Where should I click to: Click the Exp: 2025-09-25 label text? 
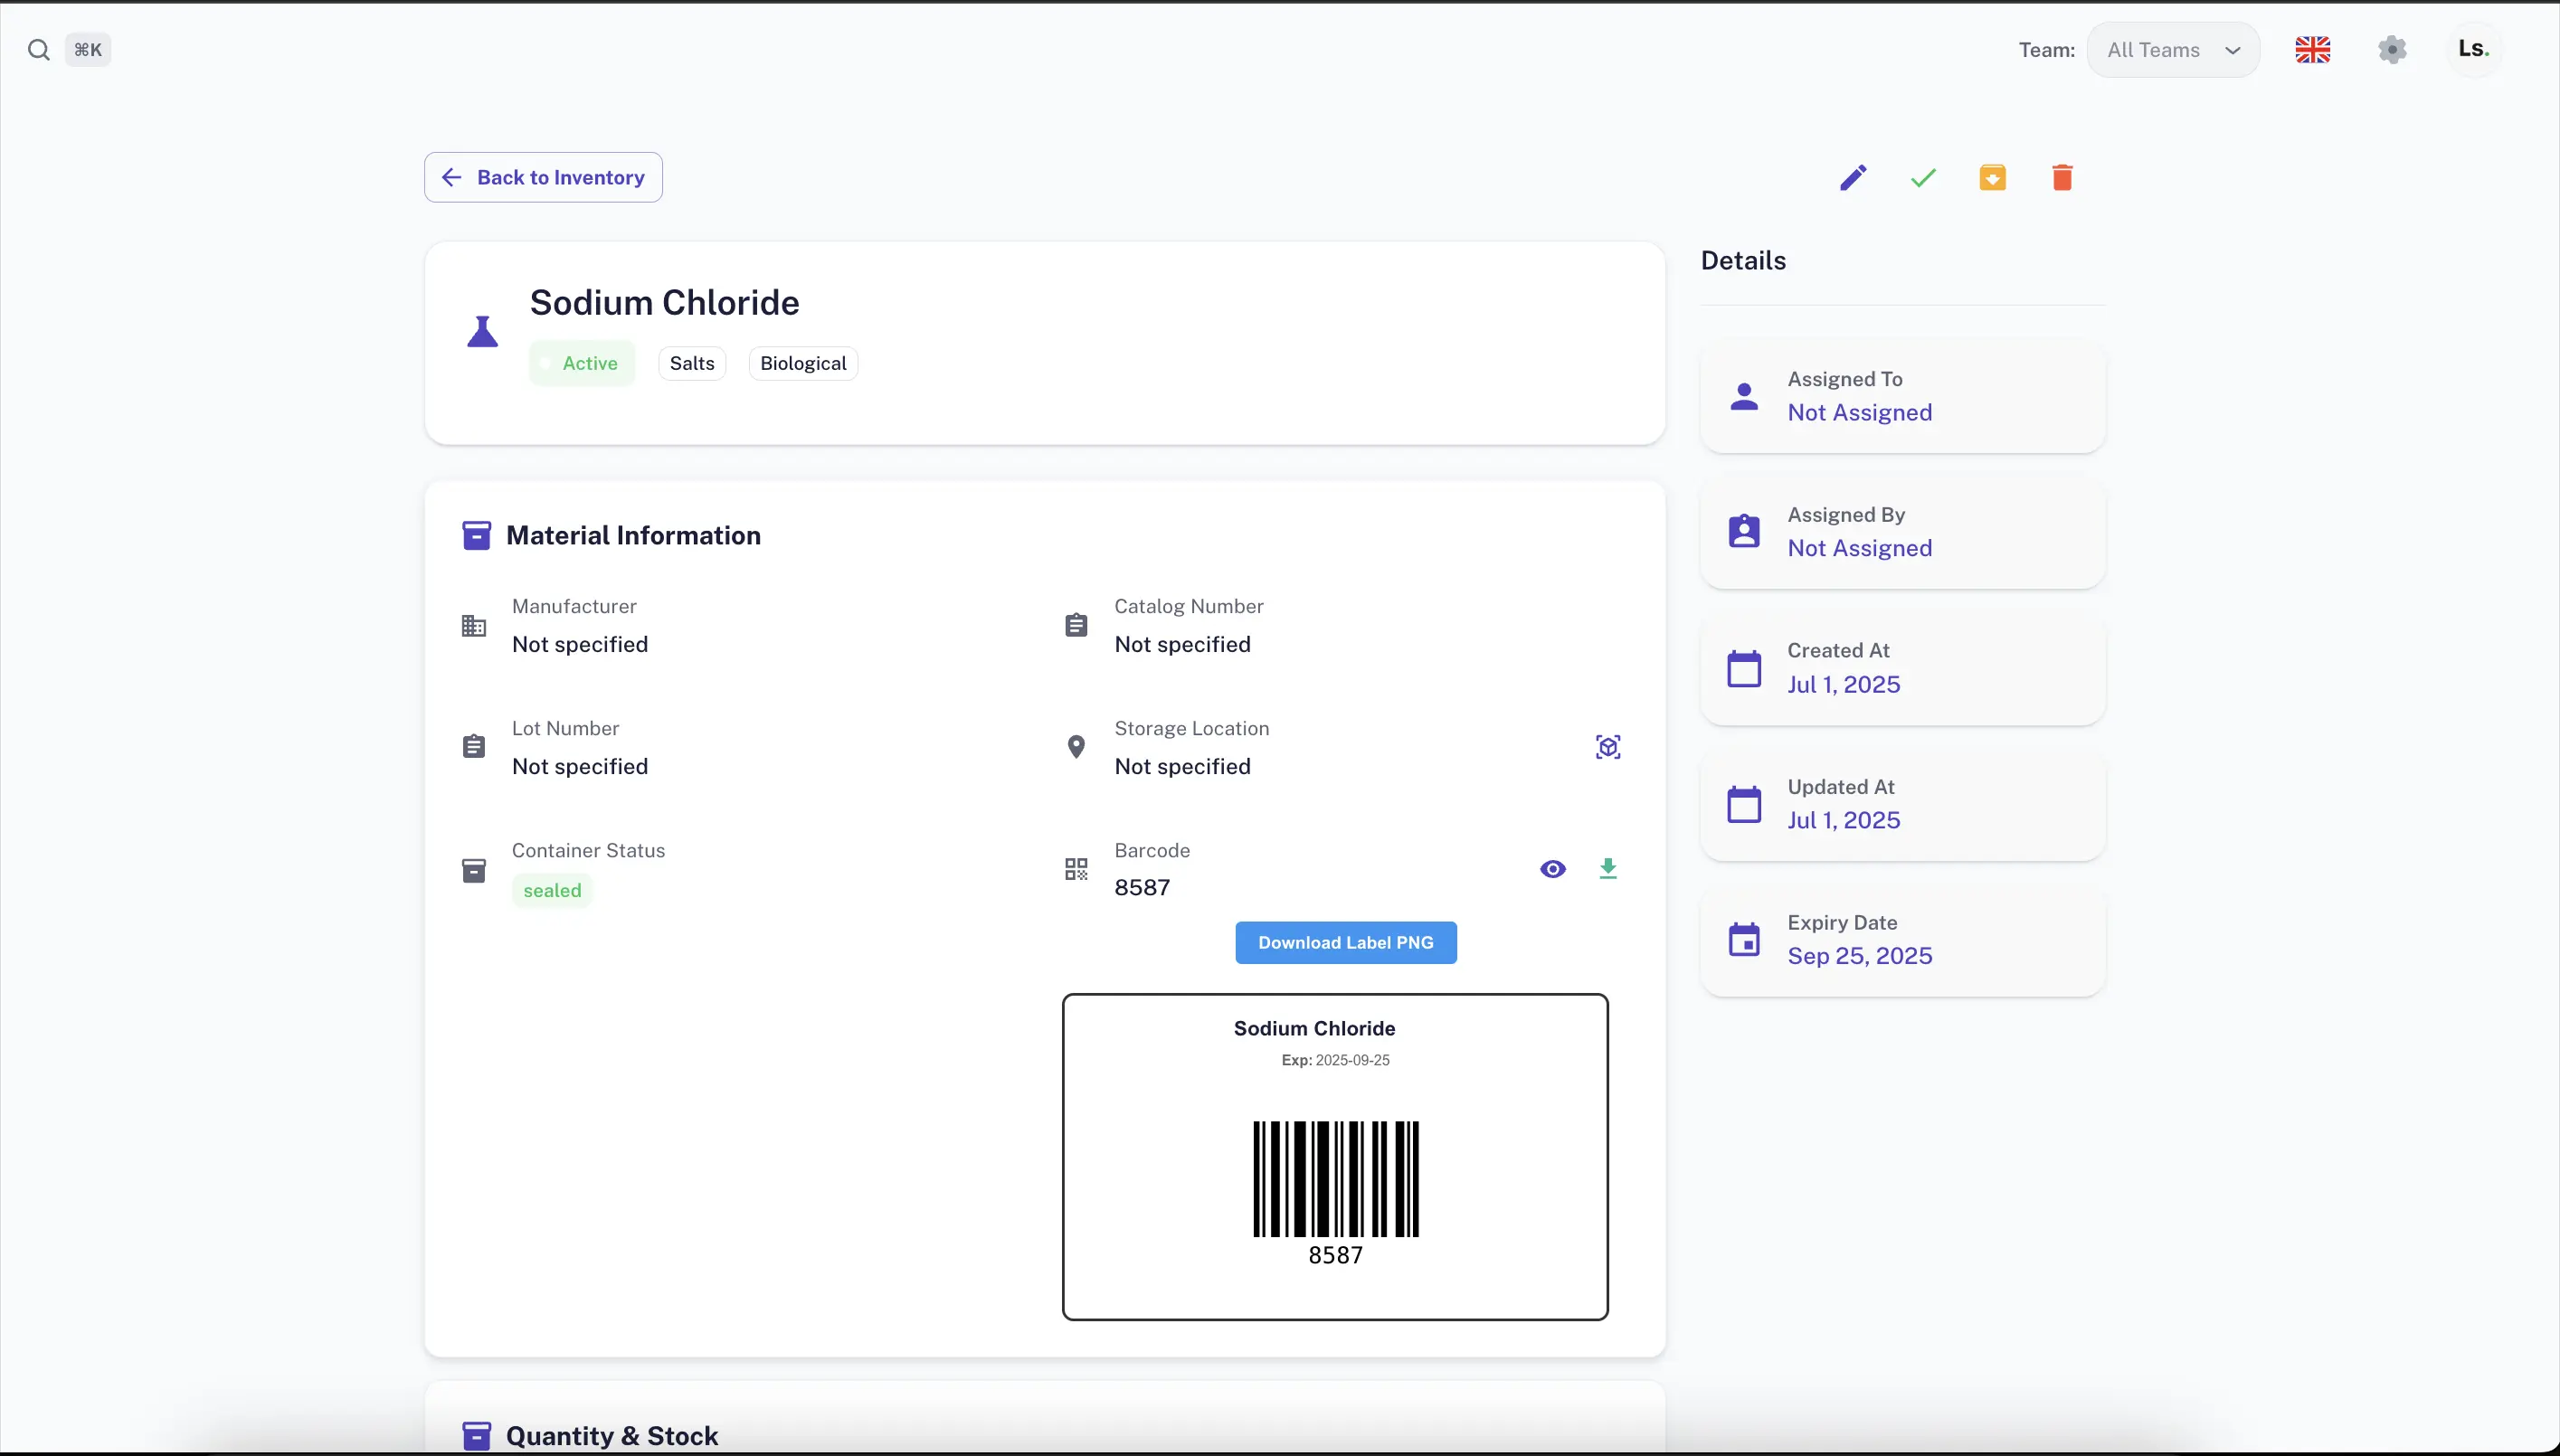(x=1335, y=1060)
